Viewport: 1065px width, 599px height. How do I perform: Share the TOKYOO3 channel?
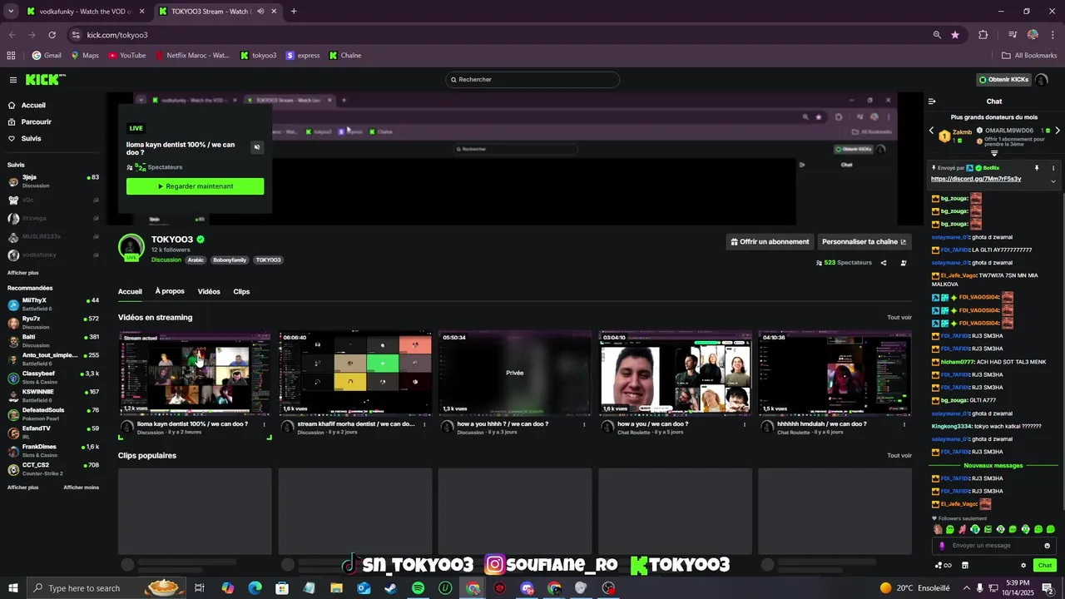coord(884,263)
